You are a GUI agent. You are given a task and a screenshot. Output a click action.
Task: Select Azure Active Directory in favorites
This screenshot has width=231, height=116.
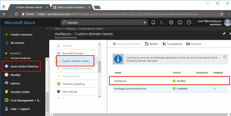pyautogui.click(x=21, y=66)
